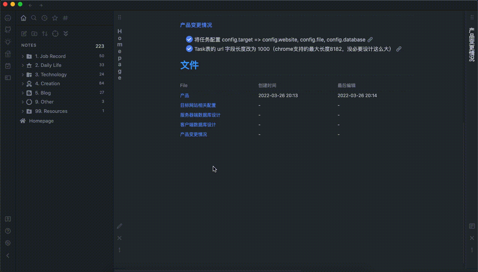Screen dimensions: 478x272
Task: Create a new folder
Action: (x=34, y=34)
